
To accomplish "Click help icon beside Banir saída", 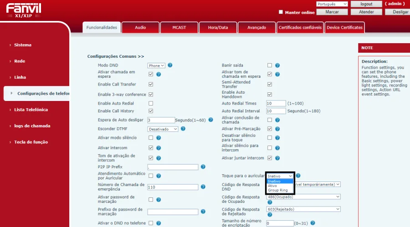I will [277, 66].
